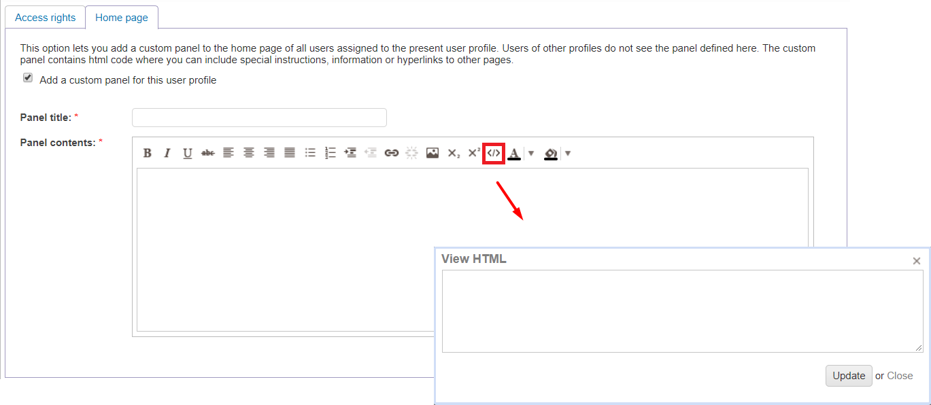Insert a bulleted list
Image resolution: width=931 pixels, height=405 pixels.
310,154
